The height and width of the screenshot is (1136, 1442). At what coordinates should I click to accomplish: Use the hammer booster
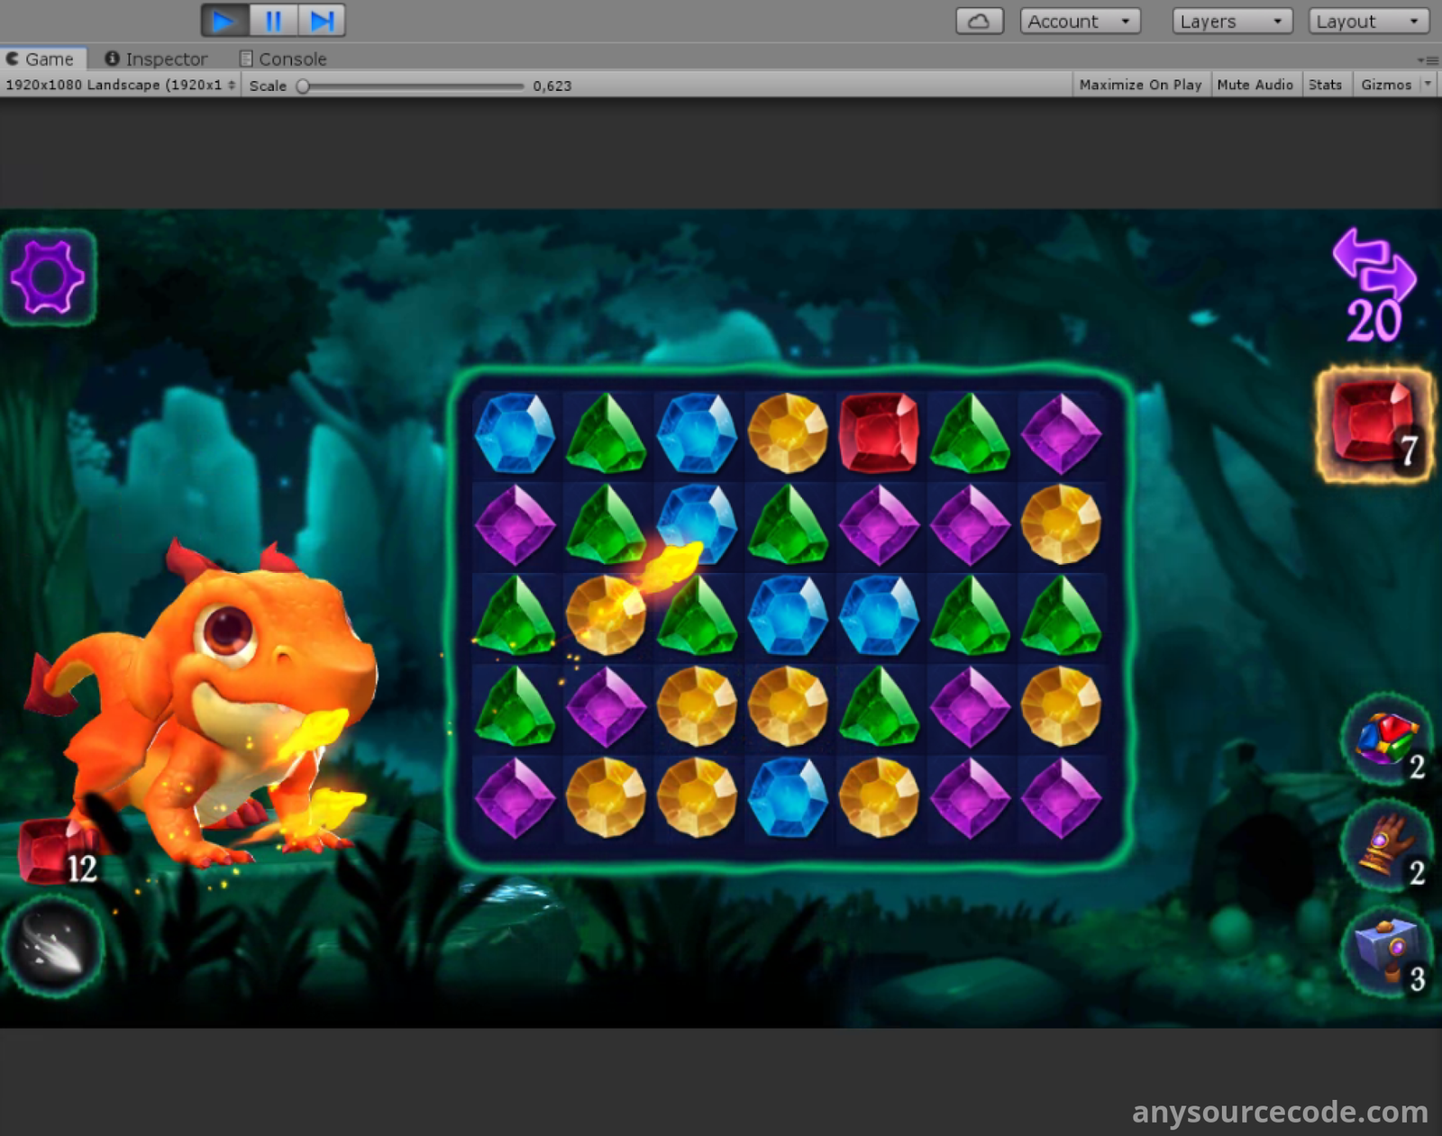[1386, 951]
